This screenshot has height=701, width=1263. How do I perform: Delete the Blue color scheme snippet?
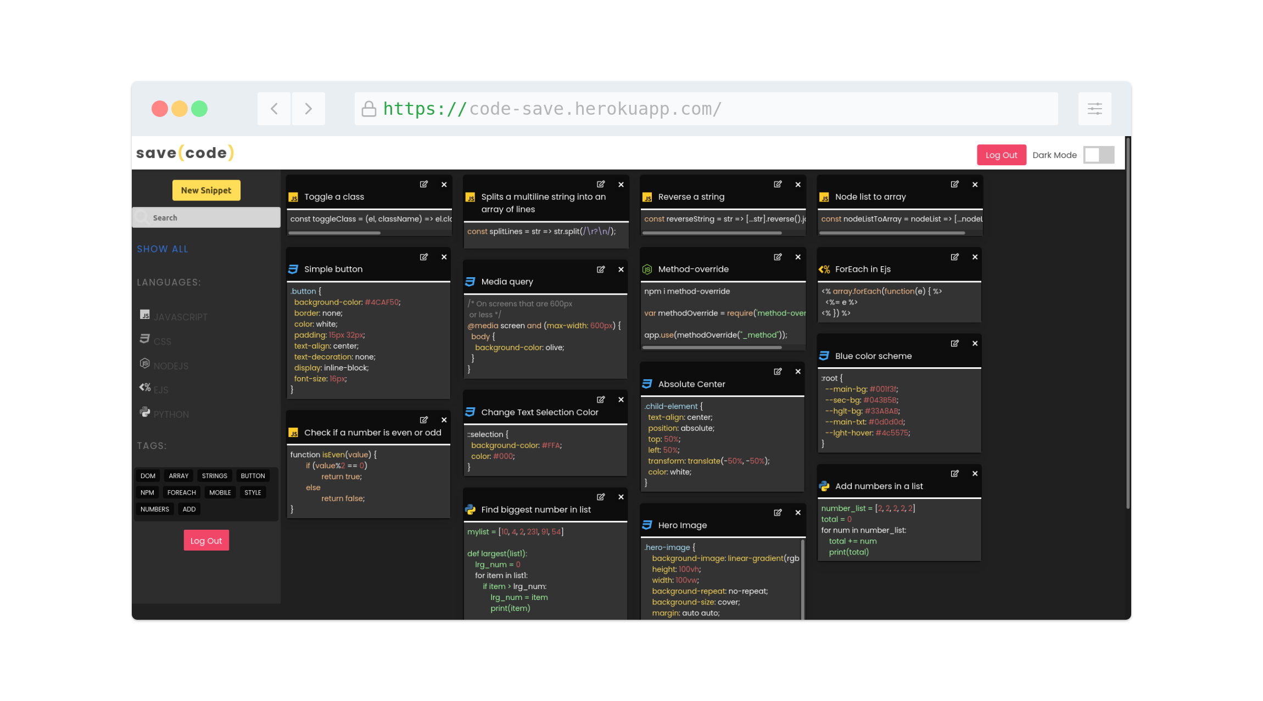pyautogui.click(x=975, y=344)
